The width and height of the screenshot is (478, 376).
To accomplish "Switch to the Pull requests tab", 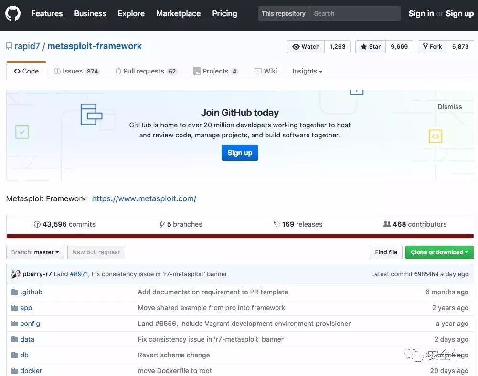I will 146,71.
